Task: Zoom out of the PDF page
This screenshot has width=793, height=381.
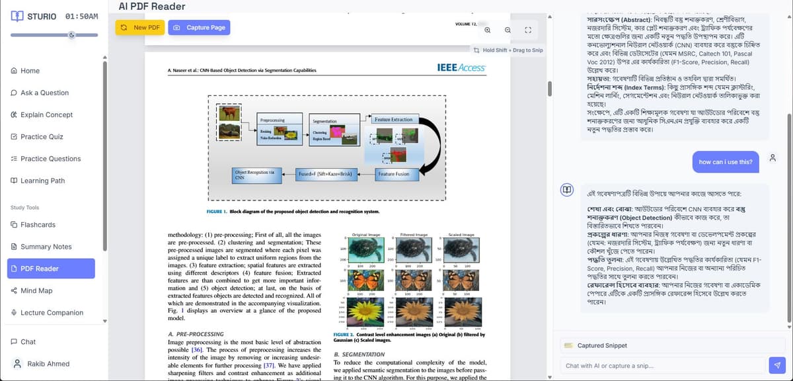Action: 508,30
